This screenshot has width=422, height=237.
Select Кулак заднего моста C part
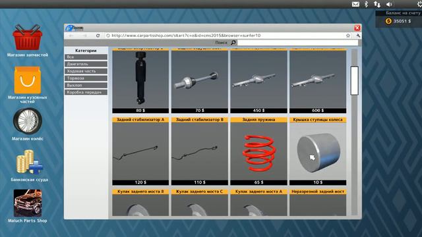(200, 202)
